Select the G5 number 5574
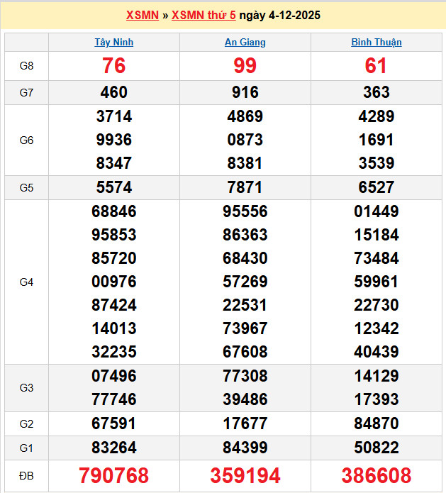 coord(113,188)
